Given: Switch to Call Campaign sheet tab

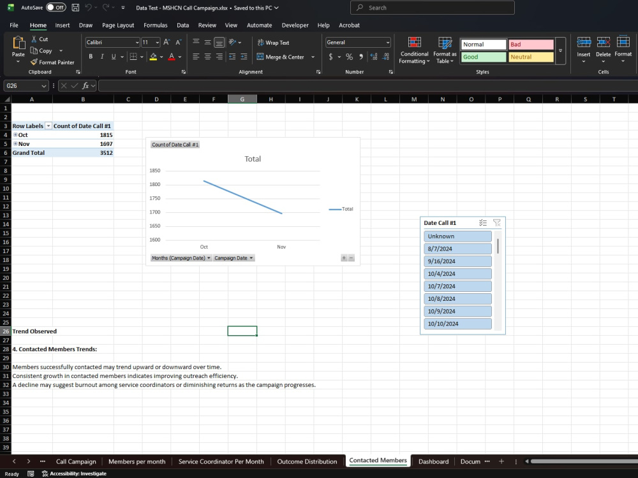Looking at the screenshot, I should (x=76, y=461).
